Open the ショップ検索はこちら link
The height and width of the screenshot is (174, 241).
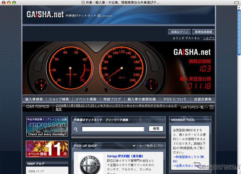pyautogui.click(x=148, y=146)
